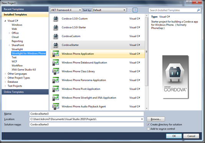Click the template list scroll up arrow
Viewport: 205px width, 143px height.
147,16
